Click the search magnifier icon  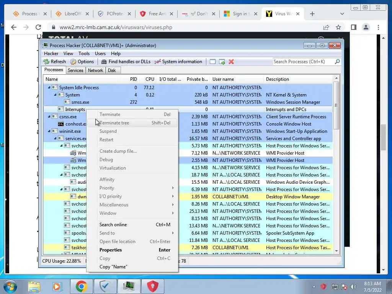point(337,62)
